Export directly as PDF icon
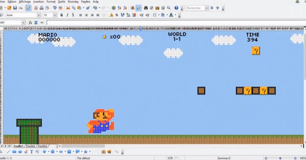306x160 pixels. click(36, 8)
